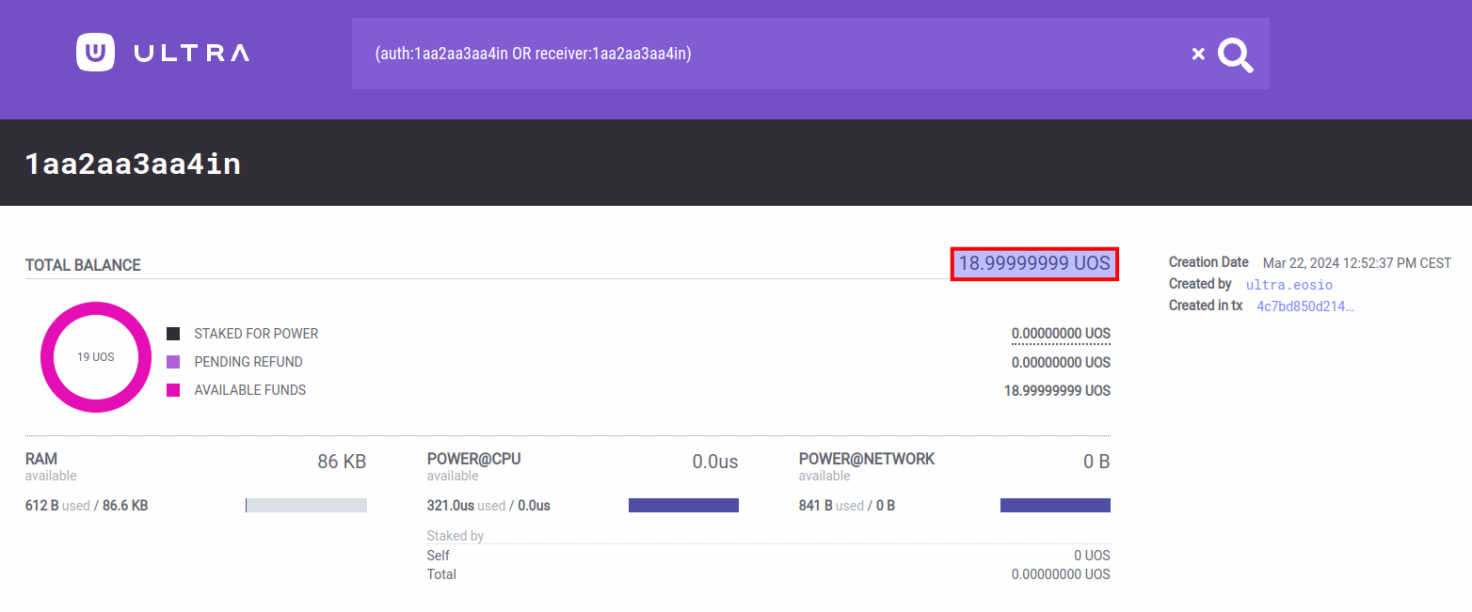Screen dimensions: 1472x612
Task: Click the 0.0us CPU available value
Action: click(715, 462)
